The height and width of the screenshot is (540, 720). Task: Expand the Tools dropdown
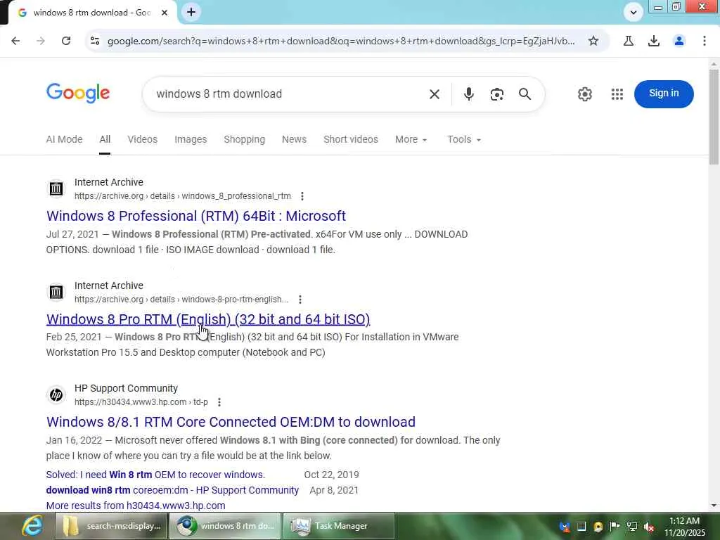[x=464, y=139]
